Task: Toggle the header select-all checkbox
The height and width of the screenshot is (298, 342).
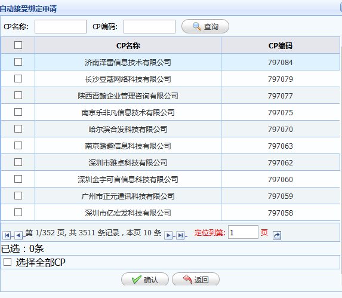Action: click(x=18, y=45)
